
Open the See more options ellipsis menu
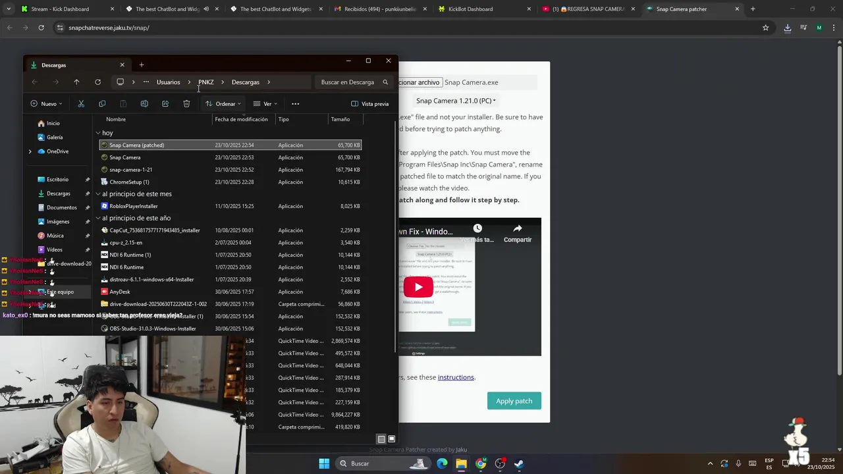coord(295,103)
